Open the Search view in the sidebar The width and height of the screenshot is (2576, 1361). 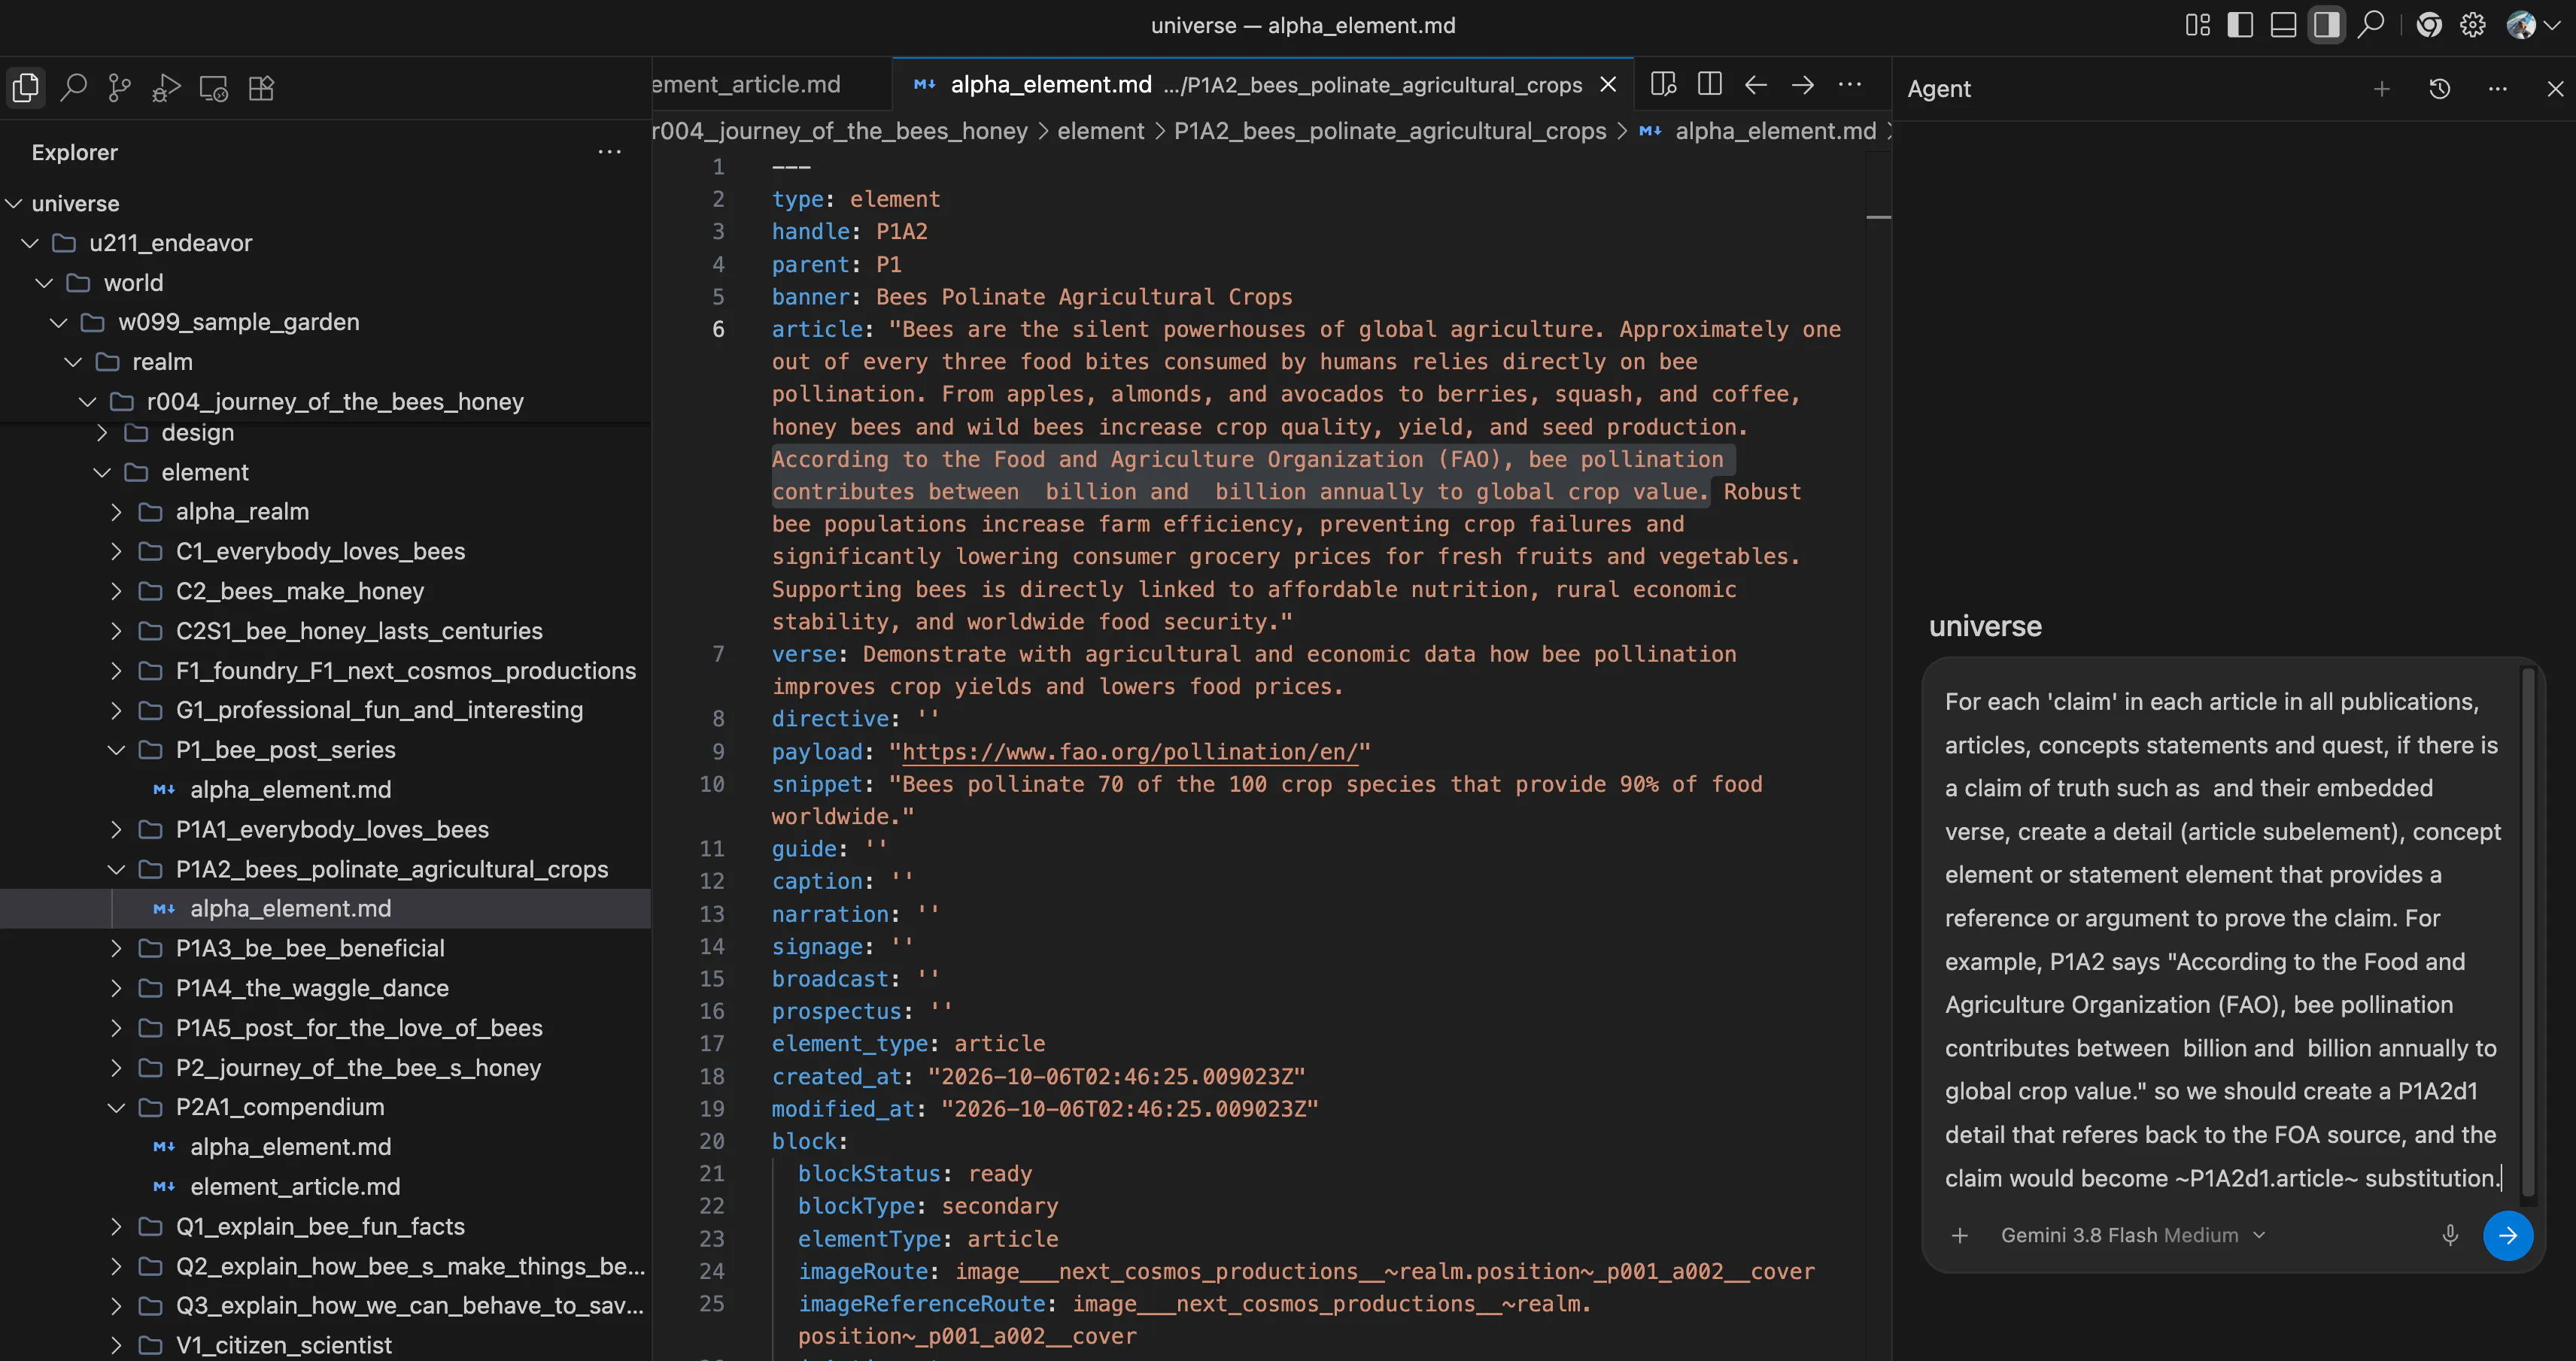(73, 88)
